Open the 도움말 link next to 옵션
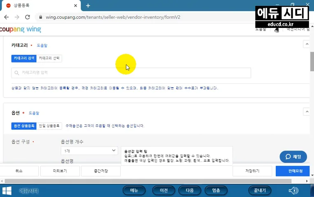Screen dimensions: 314x197 coord(34,113)
